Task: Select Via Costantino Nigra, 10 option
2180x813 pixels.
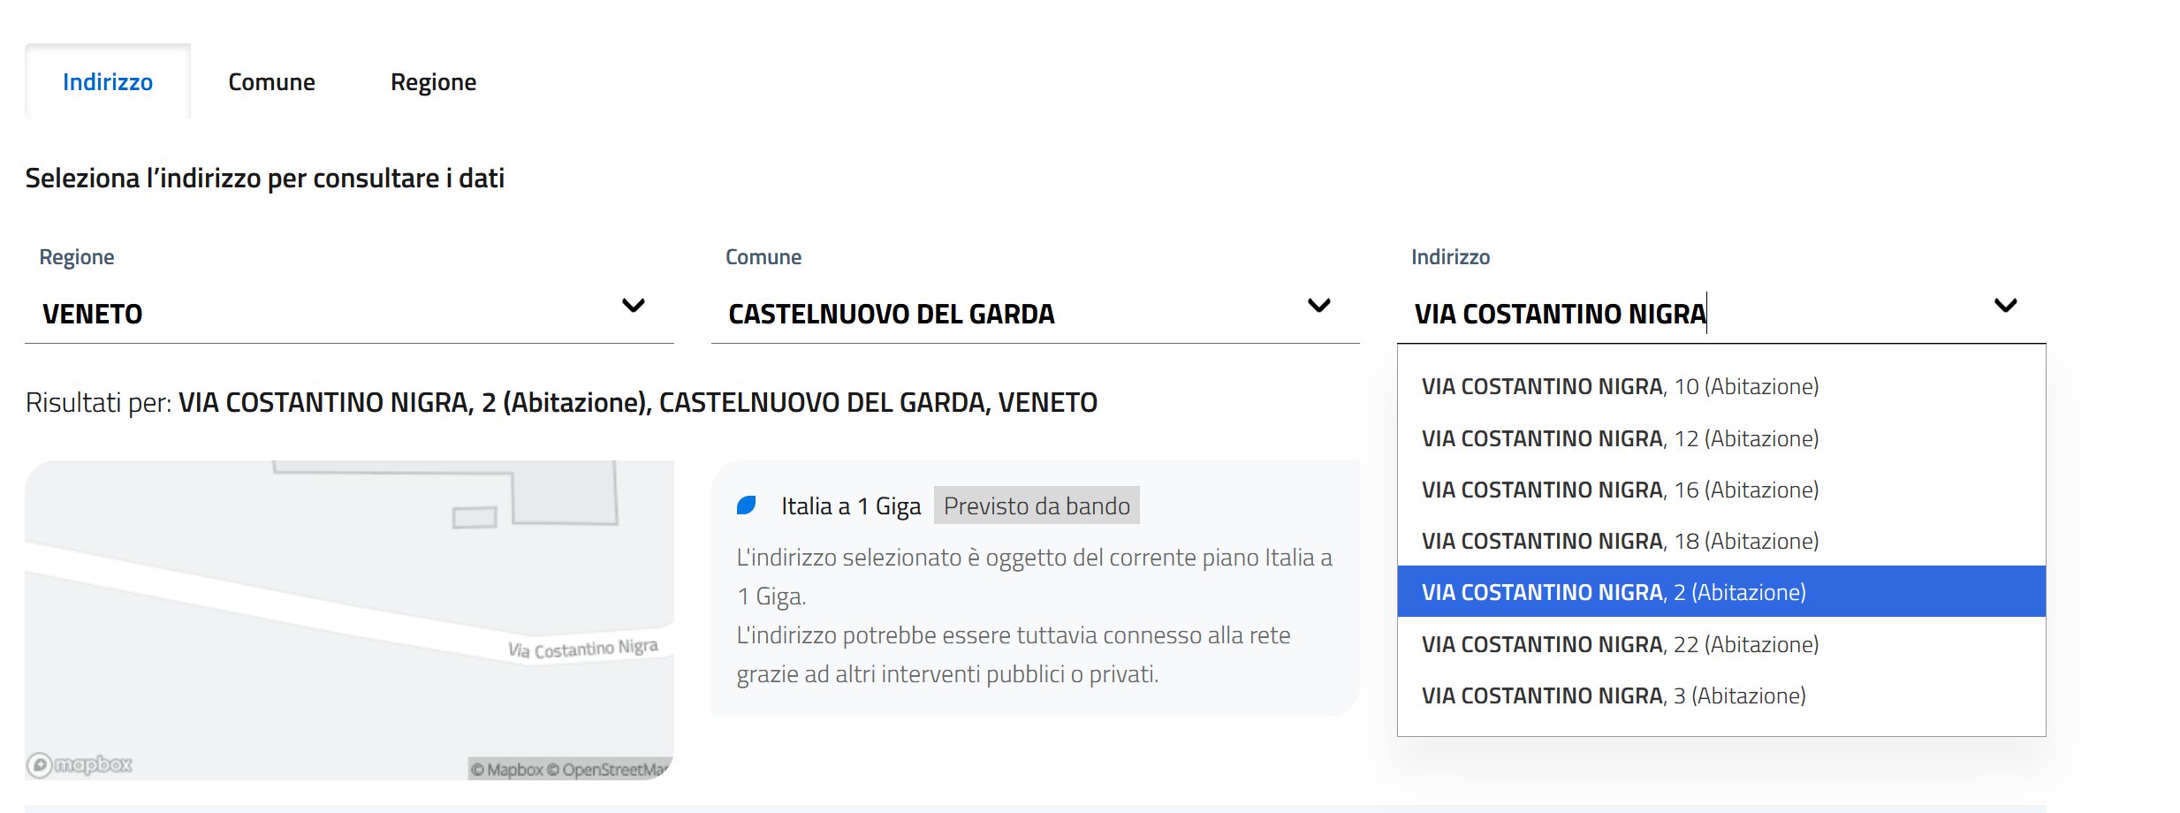Action: 1620,387
